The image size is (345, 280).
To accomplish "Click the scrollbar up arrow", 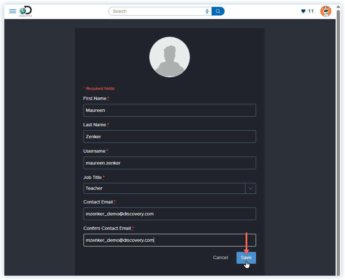I will pos(338,6).
